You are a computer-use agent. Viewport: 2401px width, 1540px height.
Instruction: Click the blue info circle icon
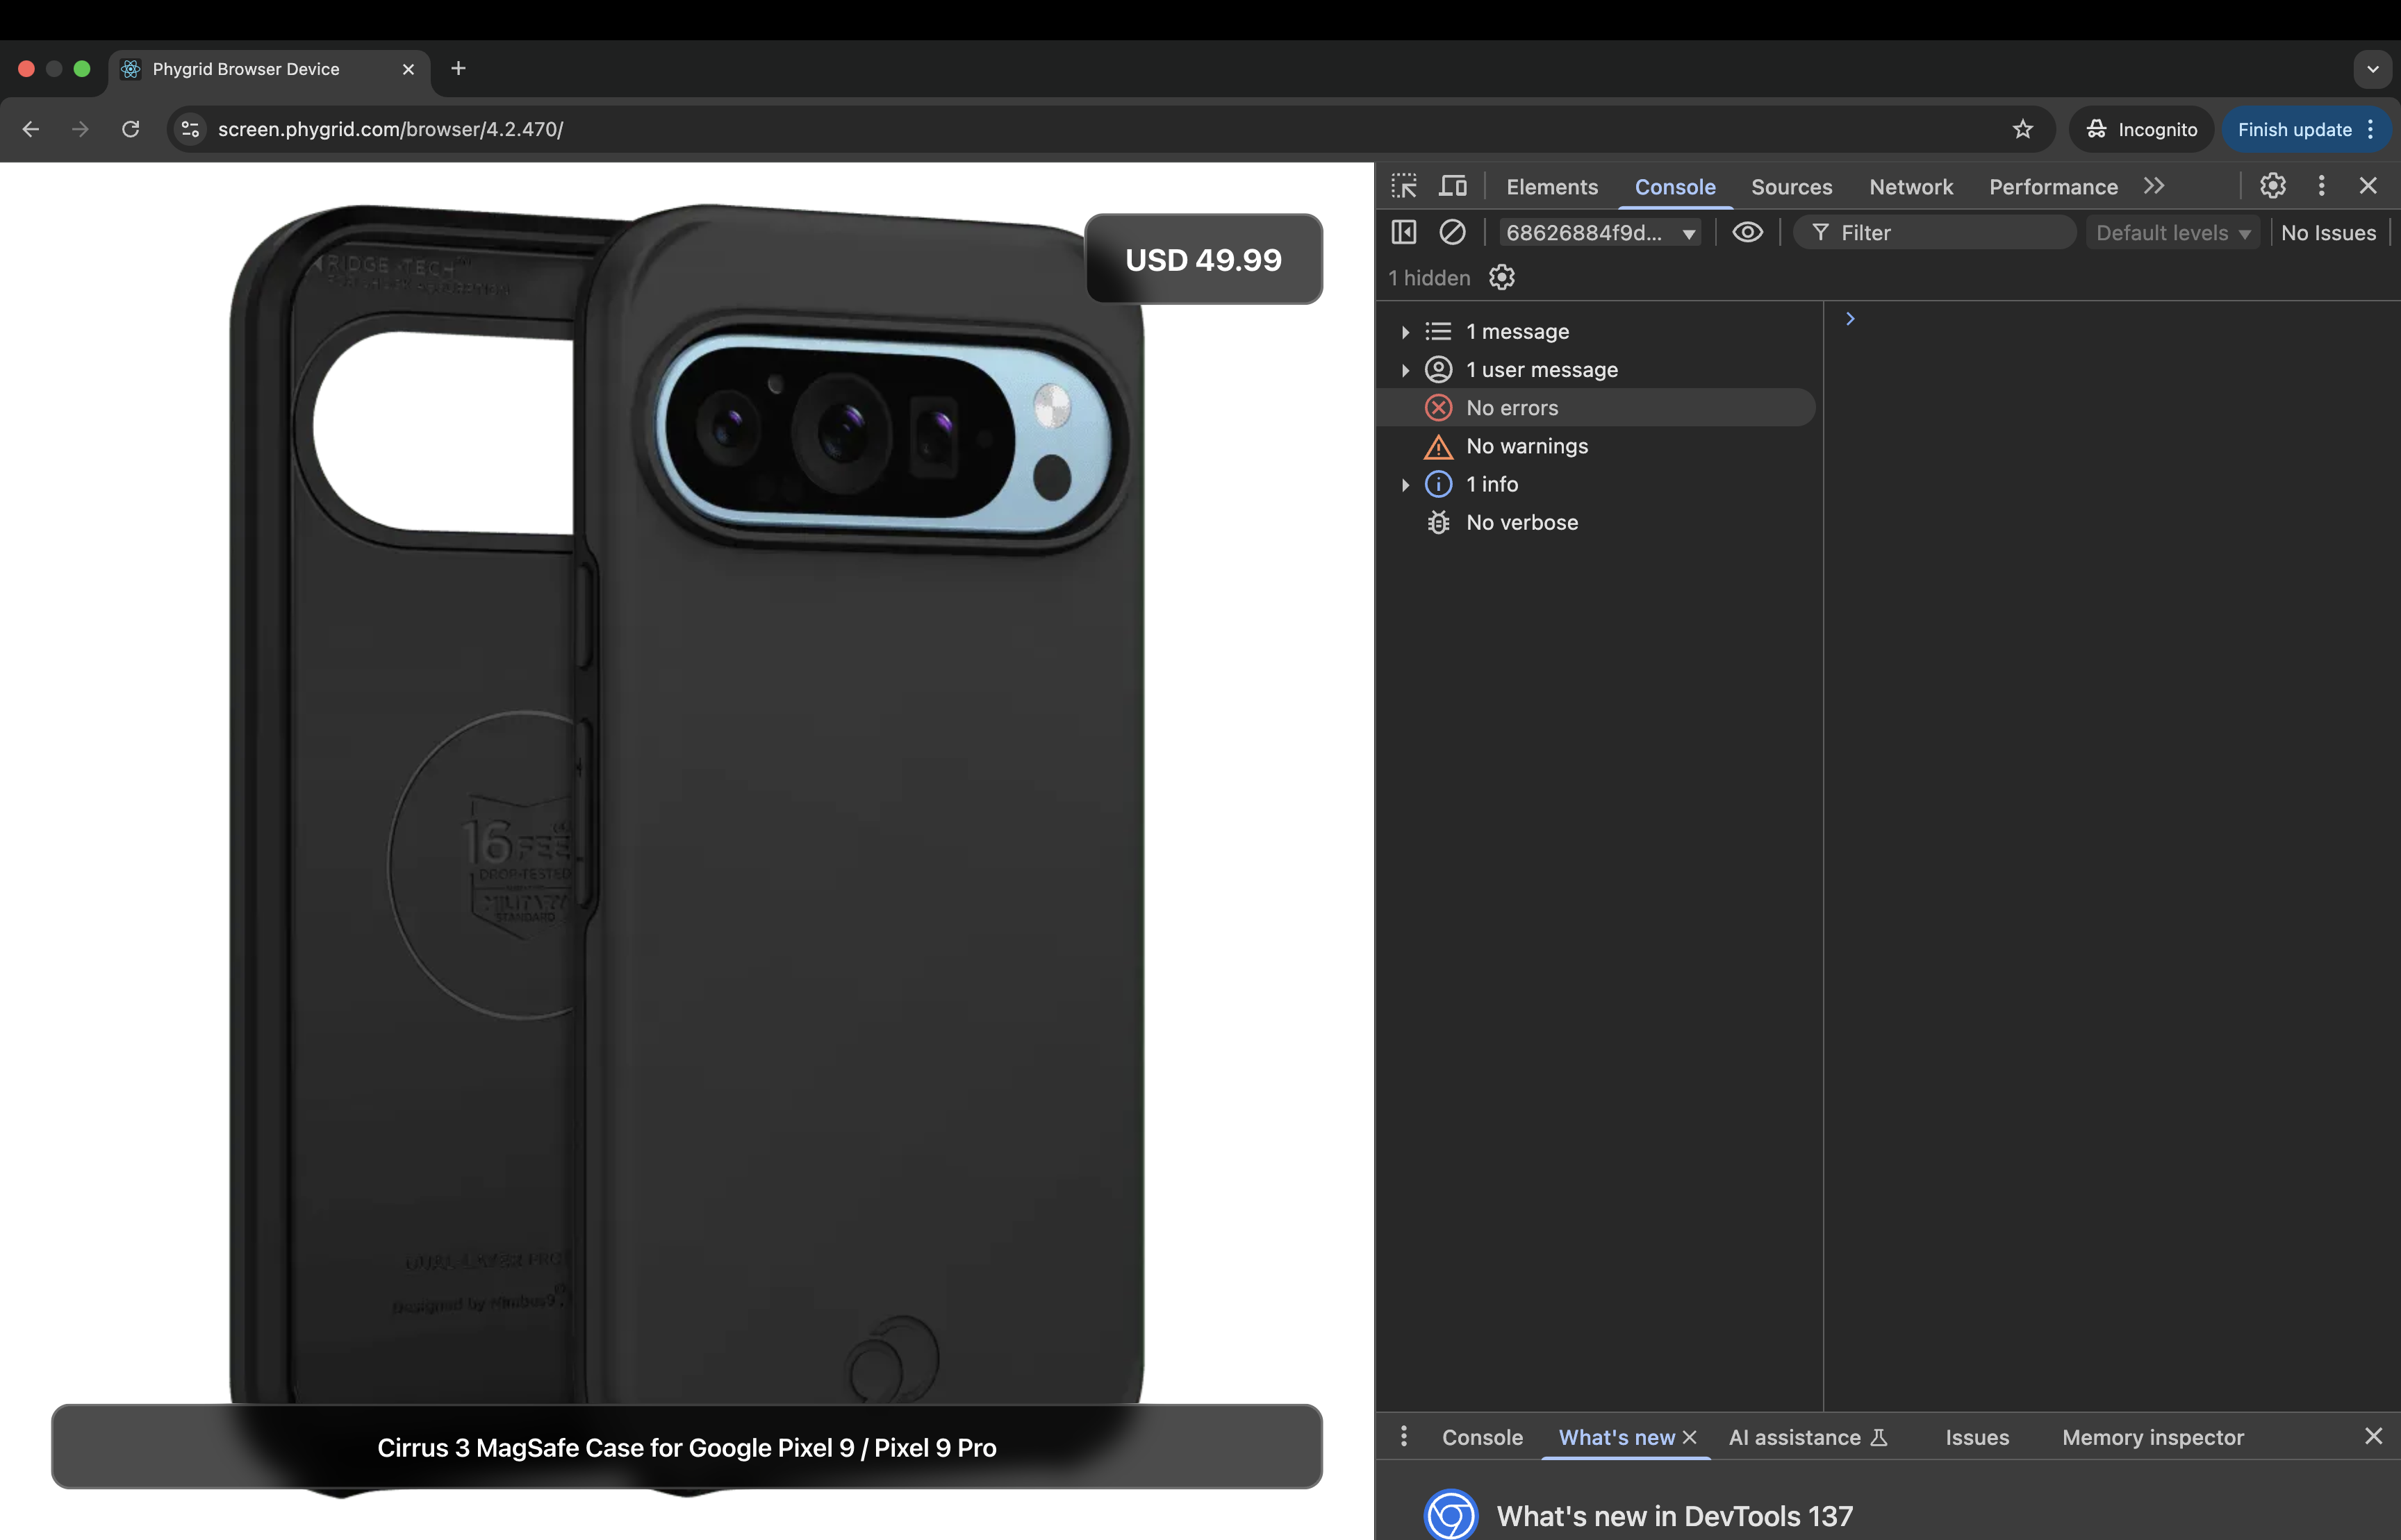tap(1437, 484)
